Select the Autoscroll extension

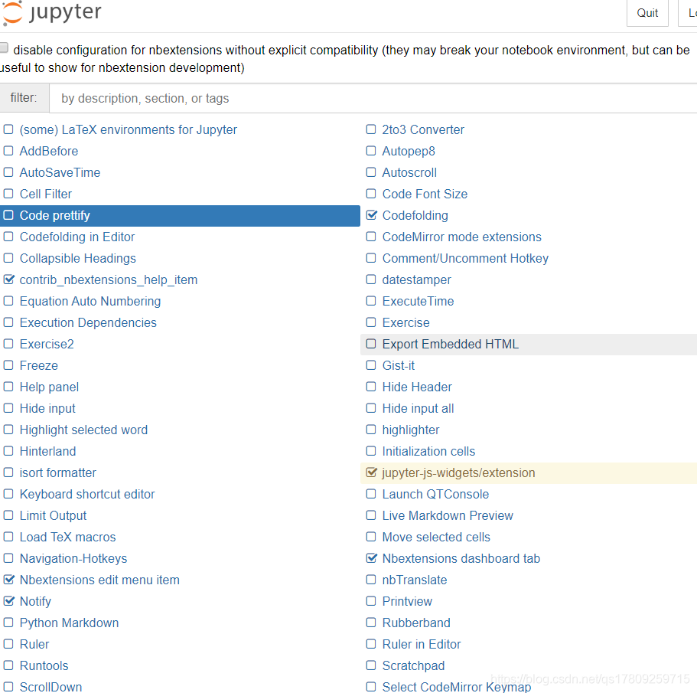click(x=409, y=172)
